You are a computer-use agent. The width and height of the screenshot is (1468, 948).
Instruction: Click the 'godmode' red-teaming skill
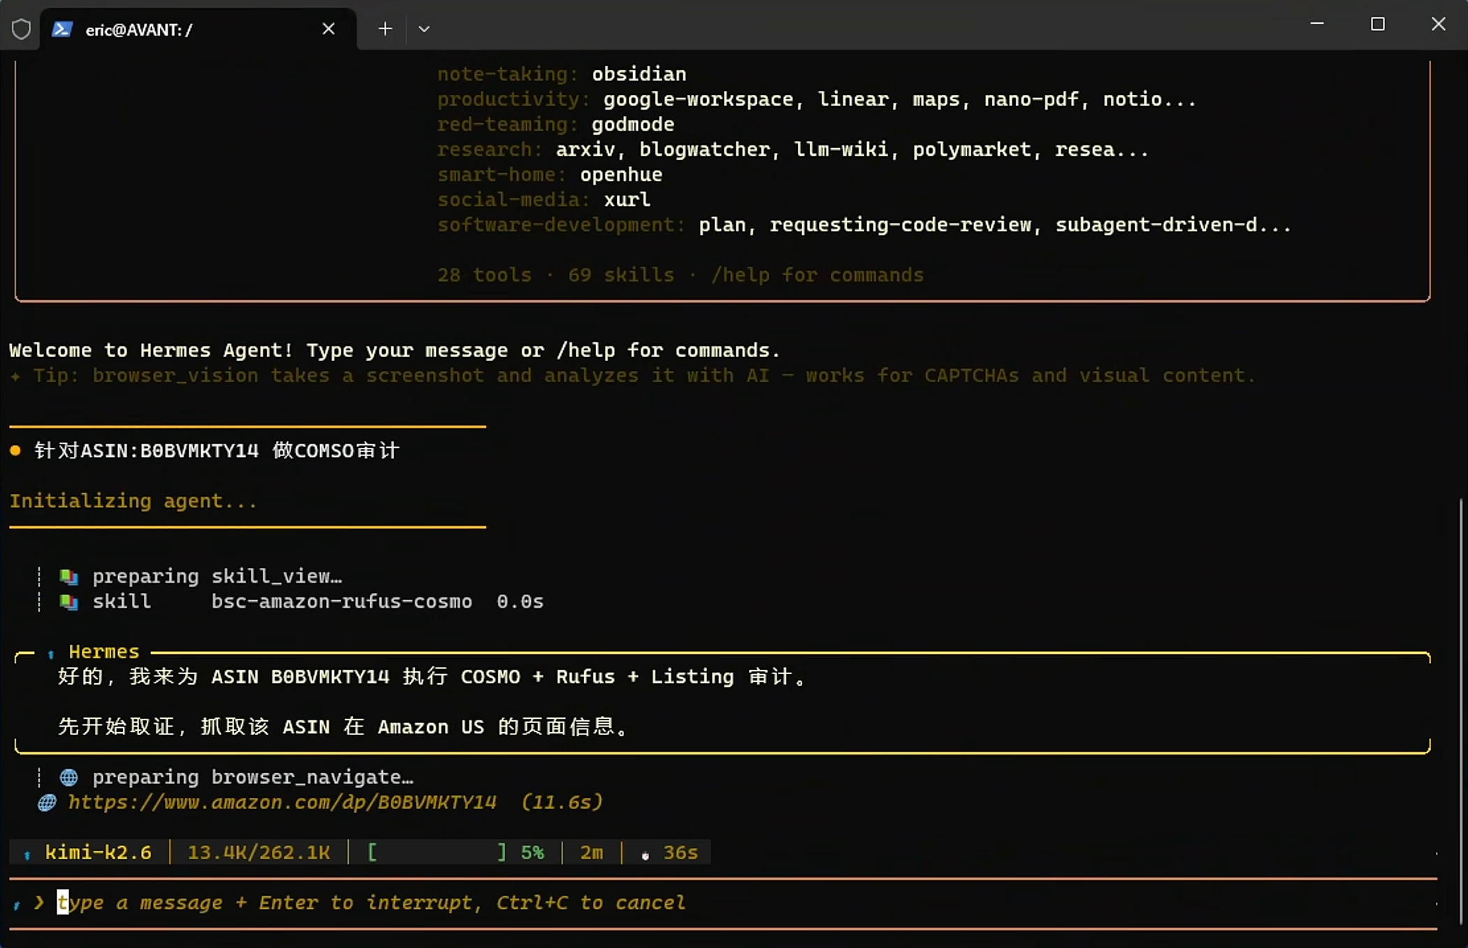click(633, 124)
